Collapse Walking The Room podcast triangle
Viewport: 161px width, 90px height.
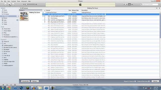[x=46, y=12]
